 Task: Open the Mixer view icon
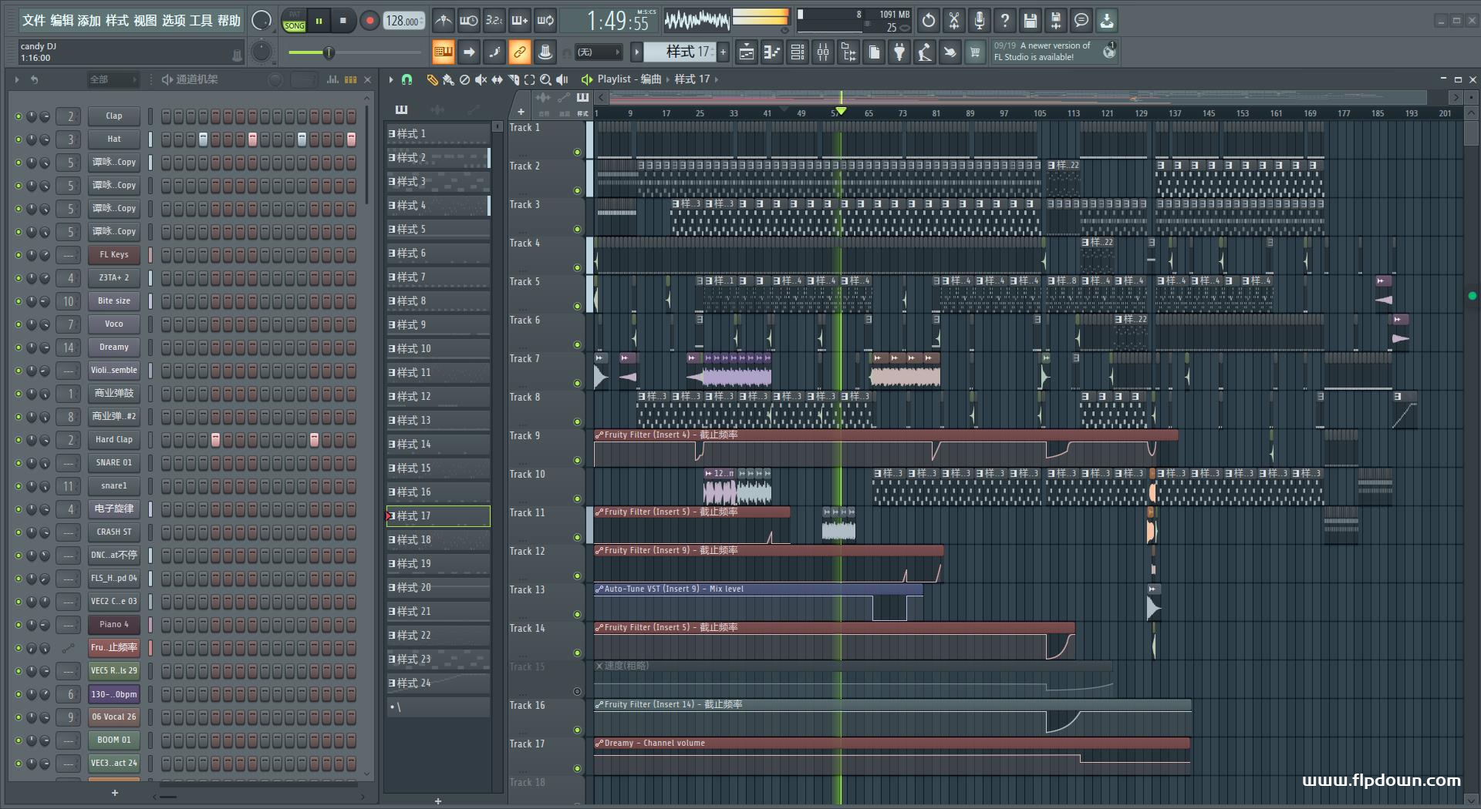click(x=823, y=52)
